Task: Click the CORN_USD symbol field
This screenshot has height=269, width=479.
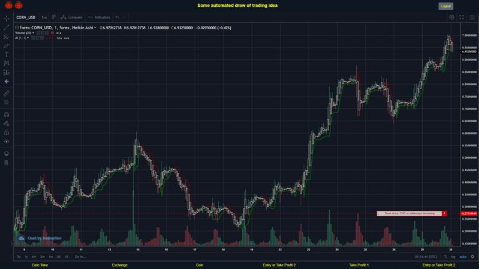Action: click(26, 17)
